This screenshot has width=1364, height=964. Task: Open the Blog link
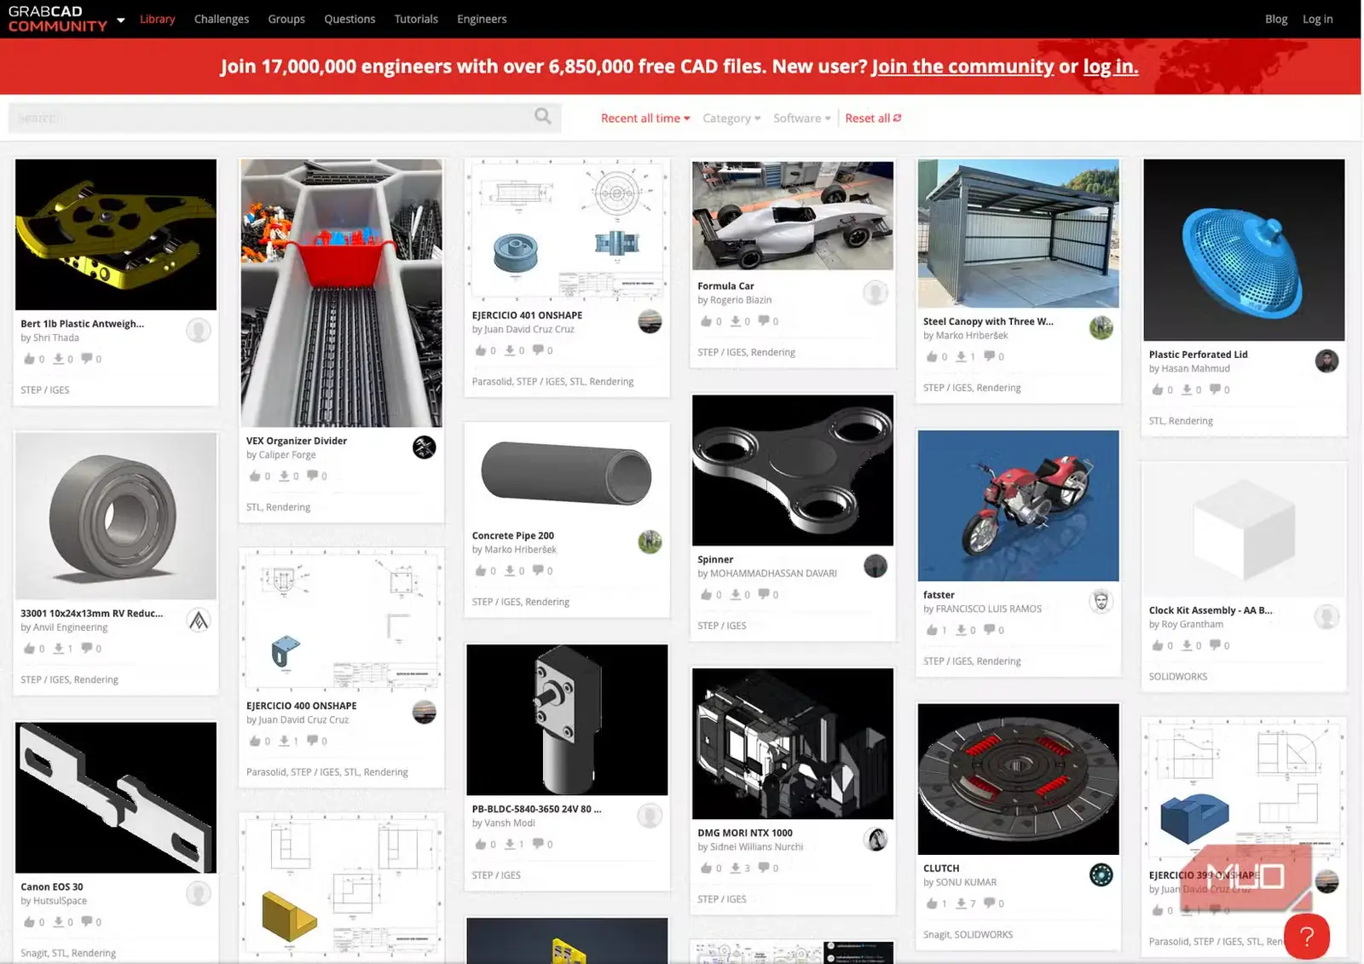click(1276, 19)
